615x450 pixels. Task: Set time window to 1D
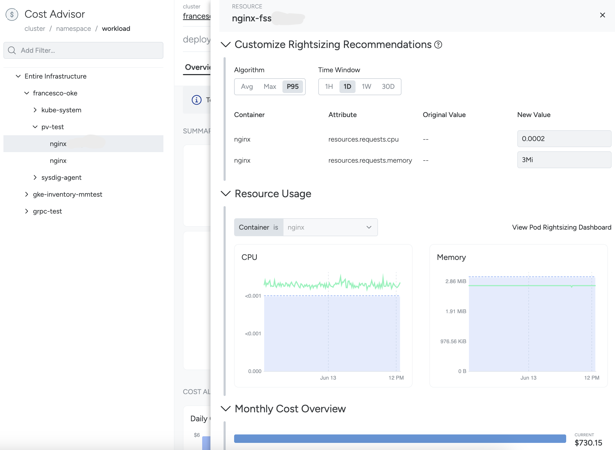pyautogui.click(x=347, y=87)
